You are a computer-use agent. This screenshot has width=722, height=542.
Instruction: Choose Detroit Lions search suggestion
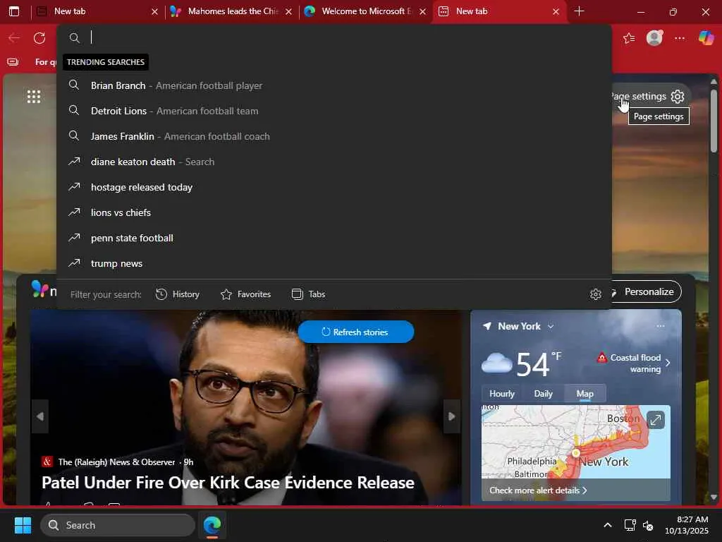tap(334, 111)
